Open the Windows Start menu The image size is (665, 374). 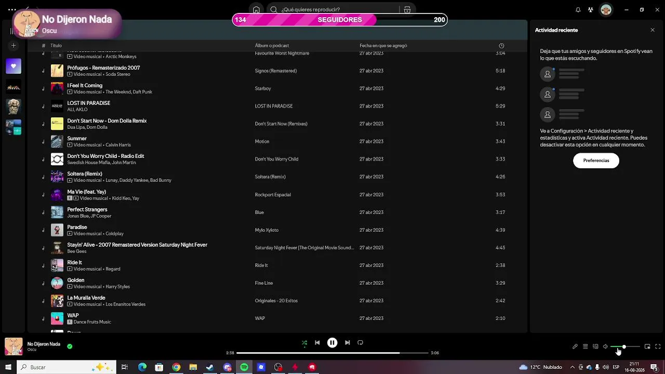click(8, 367)
